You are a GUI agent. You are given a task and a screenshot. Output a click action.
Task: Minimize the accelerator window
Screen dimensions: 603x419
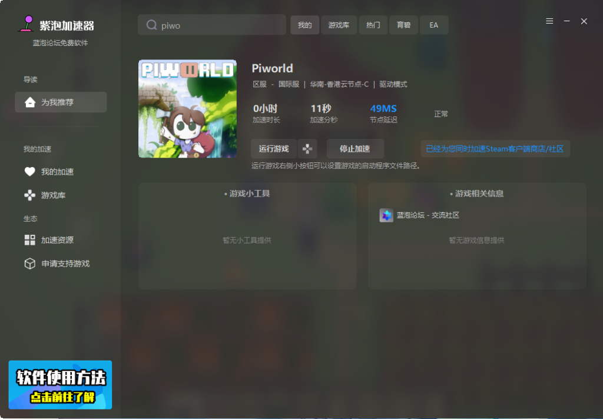pos(567,21)
